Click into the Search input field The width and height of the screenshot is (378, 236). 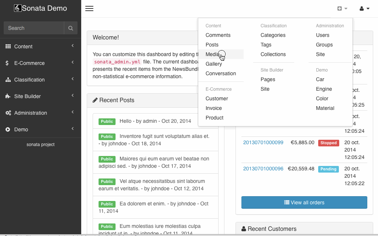[x=34, y=28]
